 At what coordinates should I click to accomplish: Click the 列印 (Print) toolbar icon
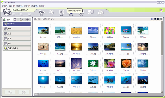pyautogui.click(x=81, y=12)
